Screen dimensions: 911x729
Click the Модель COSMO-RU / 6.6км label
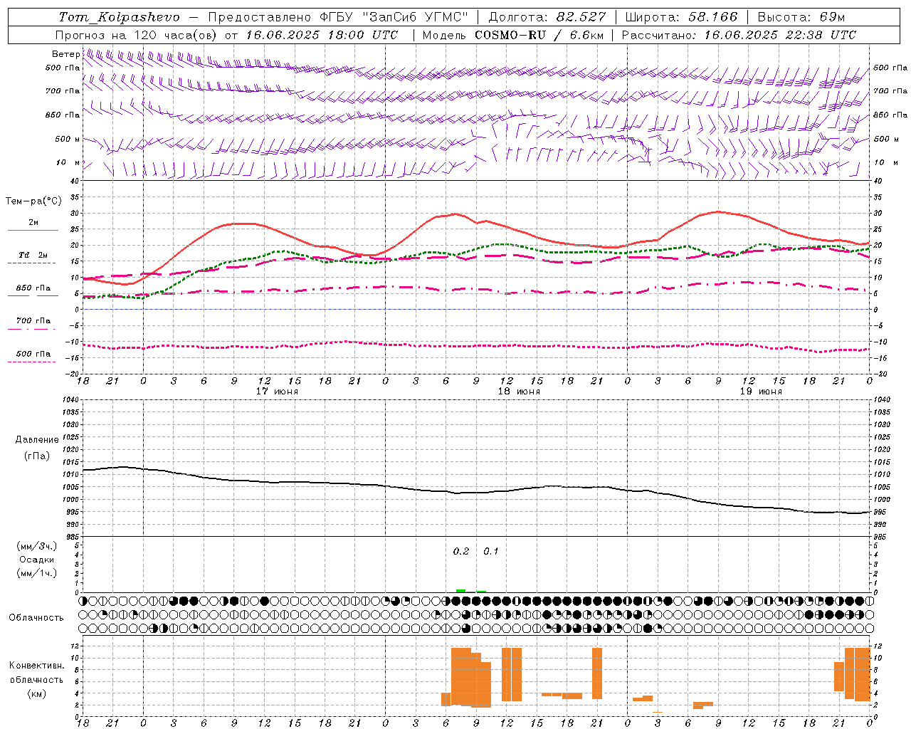tap(513, 35)
